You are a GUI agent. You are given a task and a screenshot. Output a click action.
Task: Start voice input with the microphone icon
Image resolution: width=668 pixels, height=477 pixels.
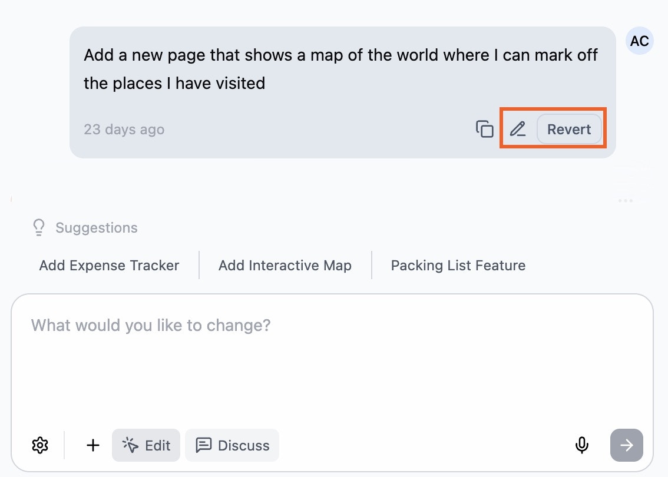coord(581,445)
